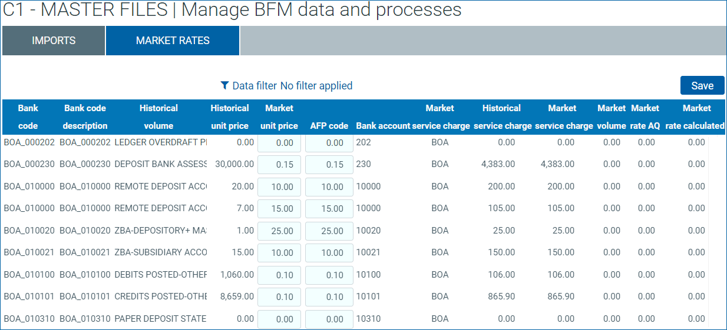Sort by Market rate calculated header
The image size is (727, 330).
pos(696,117)
